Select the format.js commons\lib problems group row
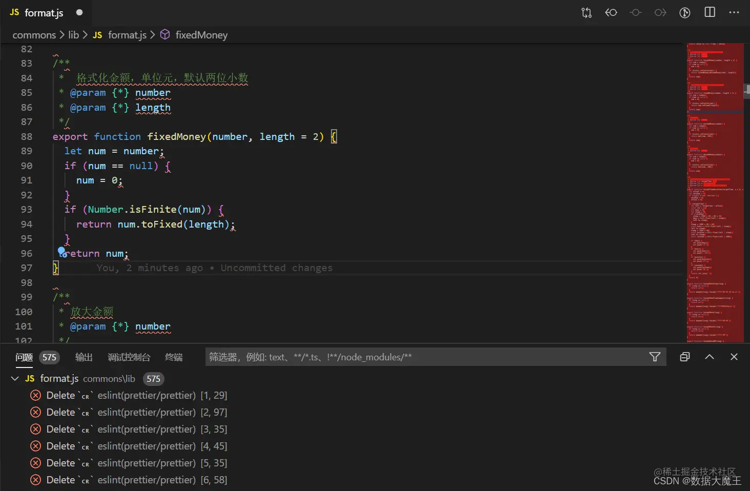The height and width of the screenshot is (491, 750). 375,379
